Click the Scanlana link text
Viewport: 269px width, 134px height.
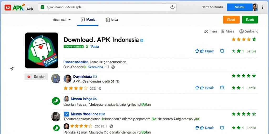point(96,67)
